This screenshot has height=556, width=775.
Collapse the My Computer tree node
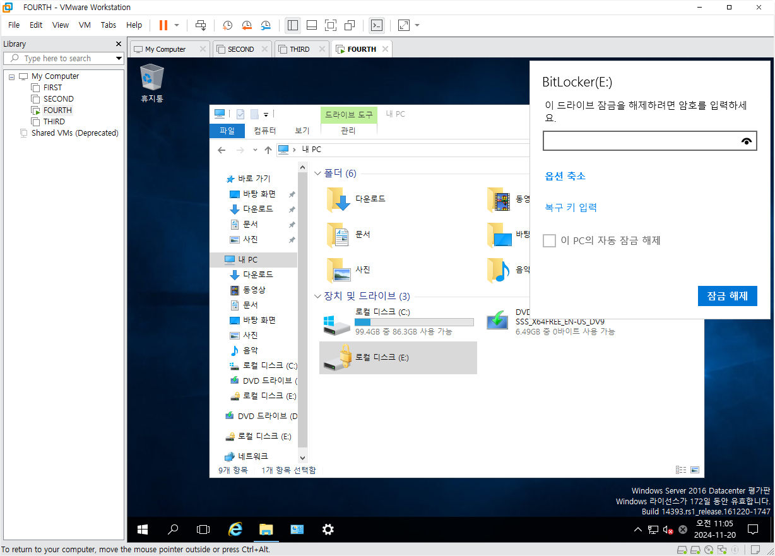point(11,76)
